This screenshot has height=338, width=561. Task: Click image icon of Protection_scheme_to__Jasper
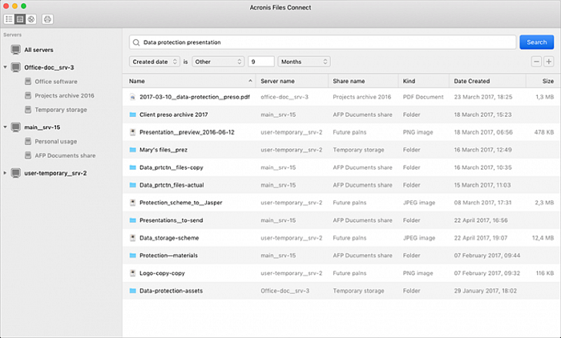(x=133, y=203)
